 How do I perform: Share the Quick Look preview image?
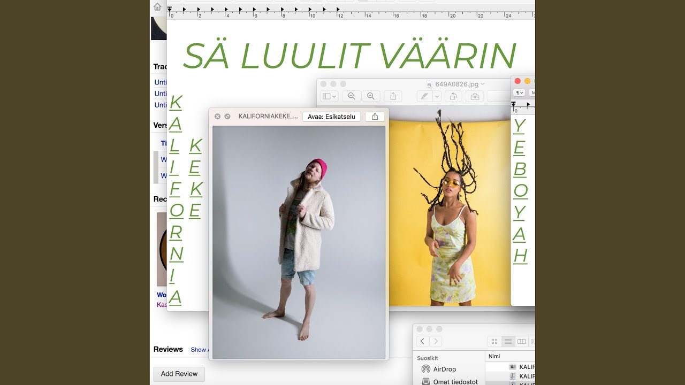(375, 117)
